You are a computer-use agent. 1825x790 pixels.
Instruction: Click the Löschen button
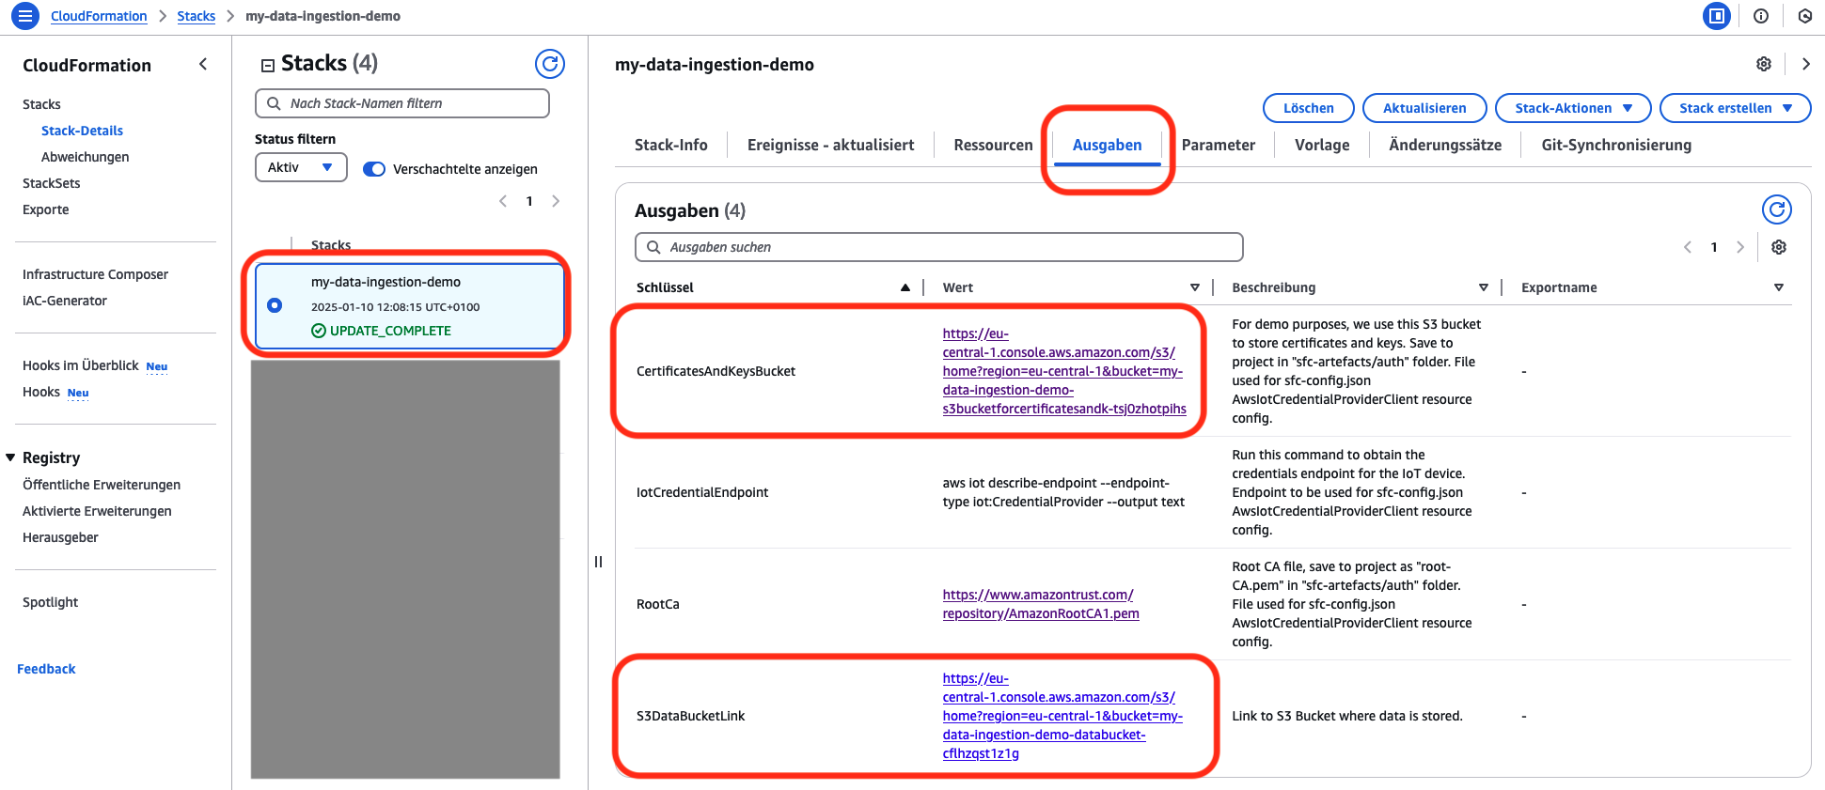tap(1309, 108)
